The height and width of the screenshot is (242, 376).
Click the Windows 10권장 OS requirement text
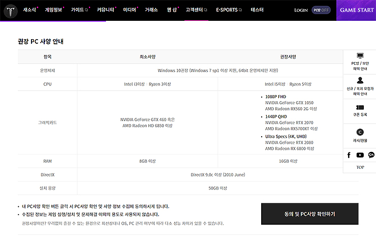[x=218, y=71]
